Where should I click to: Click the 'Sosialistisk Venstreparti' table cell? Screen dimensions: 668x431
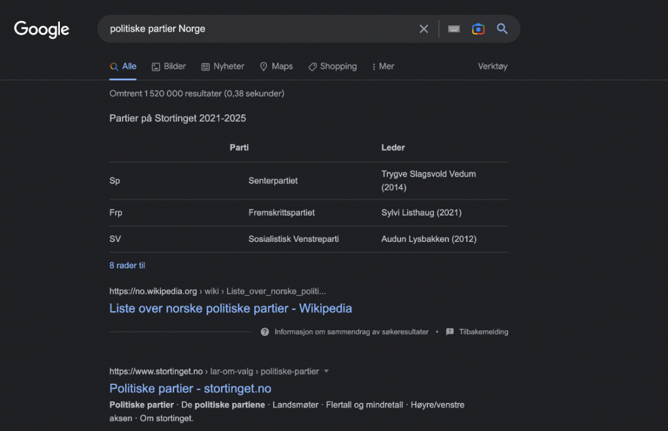tap(293, 239)
